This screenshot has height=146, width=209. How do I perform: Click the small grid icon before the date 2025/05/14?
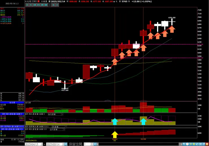click(x=49, y=1)
